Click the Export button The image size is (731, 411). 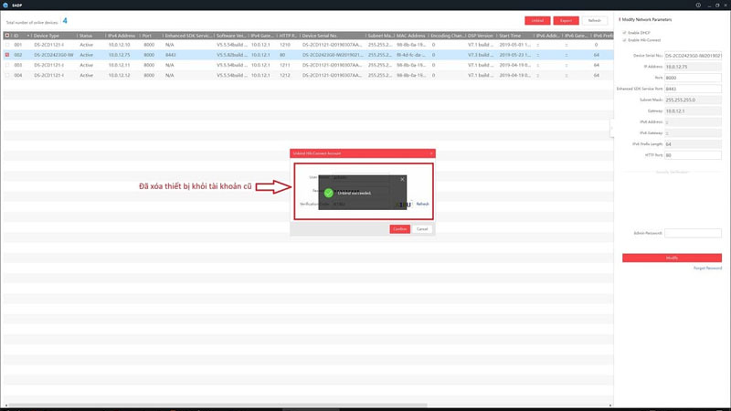565,20
